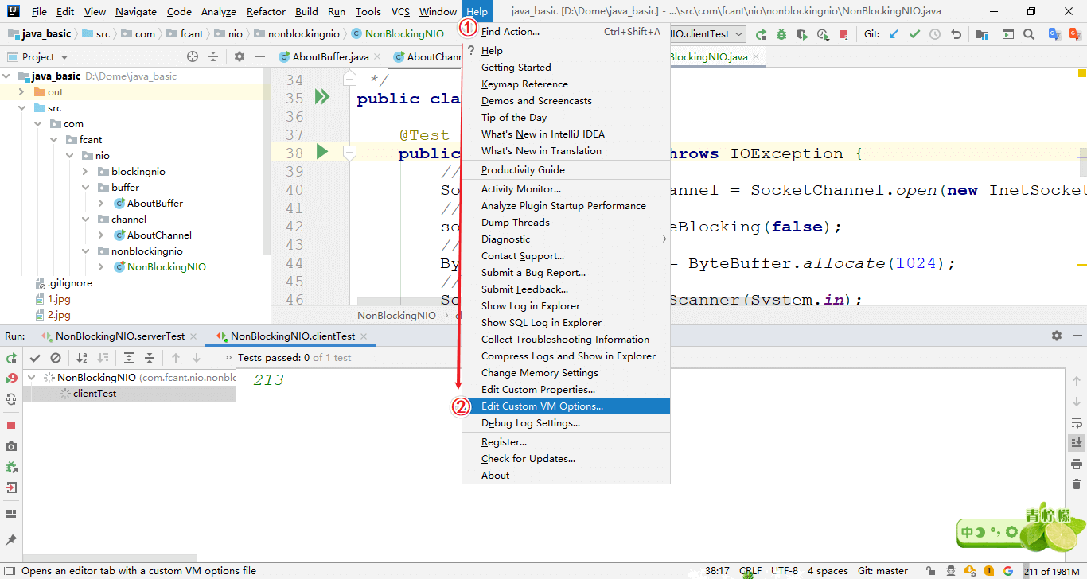Viewport: 1087px width, 579px height.
Task: Run class via double-arrow gutter icon line 35
Action: (321, 97)
